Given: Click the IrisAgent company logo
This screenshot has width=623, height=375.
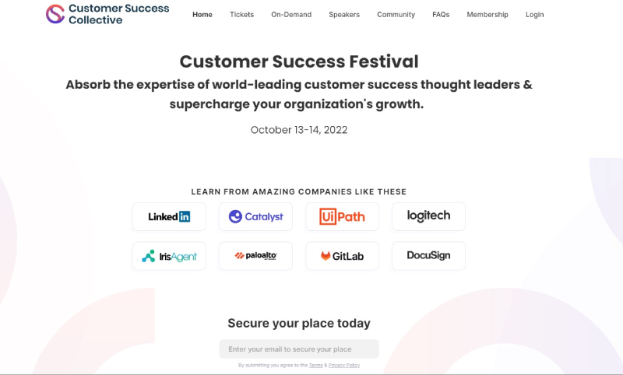Looking at the screenshot, I should pos(169,256).
